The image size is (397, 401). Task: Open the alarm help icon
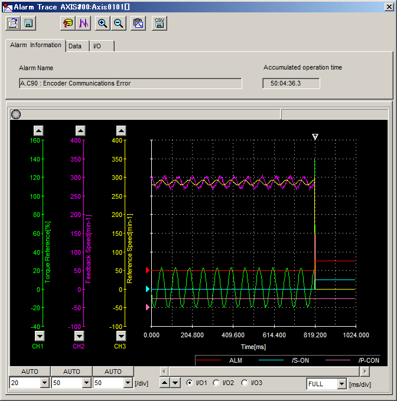pyautogui.click(x=68, y=23)
